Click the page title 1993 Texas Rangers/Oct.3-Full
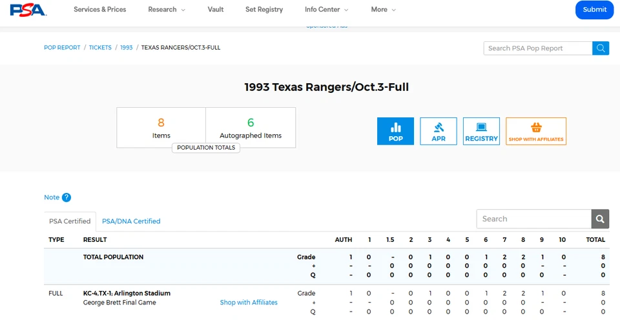 [x=327, y=87]
